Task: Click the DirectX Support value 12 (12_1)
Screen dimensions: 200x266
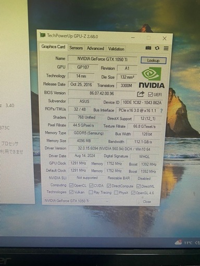Action: click(x=148, y=118)
